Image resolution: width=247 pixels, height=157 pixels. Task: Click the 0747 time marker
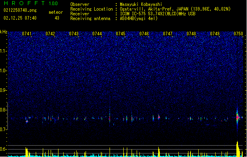pos(168,34)
